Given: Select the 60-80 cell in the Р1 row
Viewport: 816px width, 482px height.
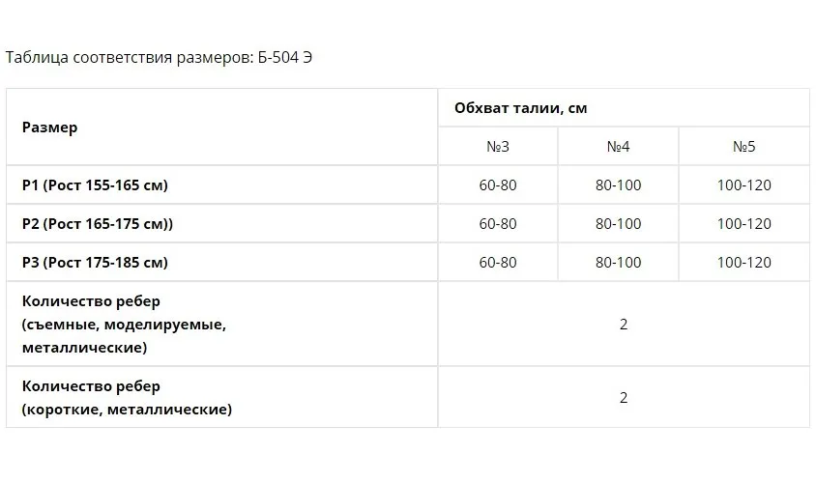Looking at the screenshot, I should 498,184.
